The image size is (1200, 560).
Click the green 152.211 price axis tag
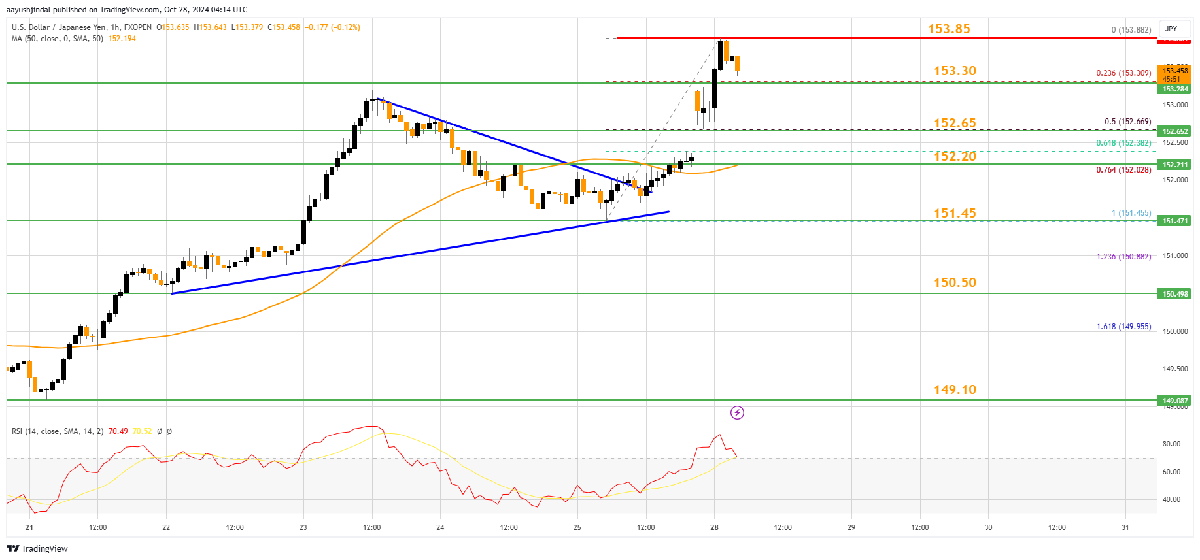(x=1174, y=165)
